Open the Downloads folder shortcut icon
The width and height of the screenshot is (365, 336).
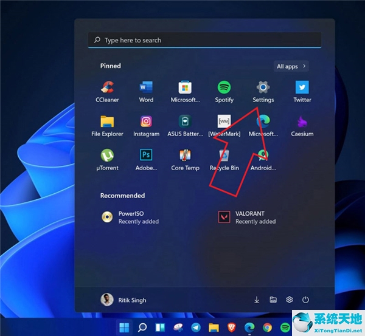(257, 300)
